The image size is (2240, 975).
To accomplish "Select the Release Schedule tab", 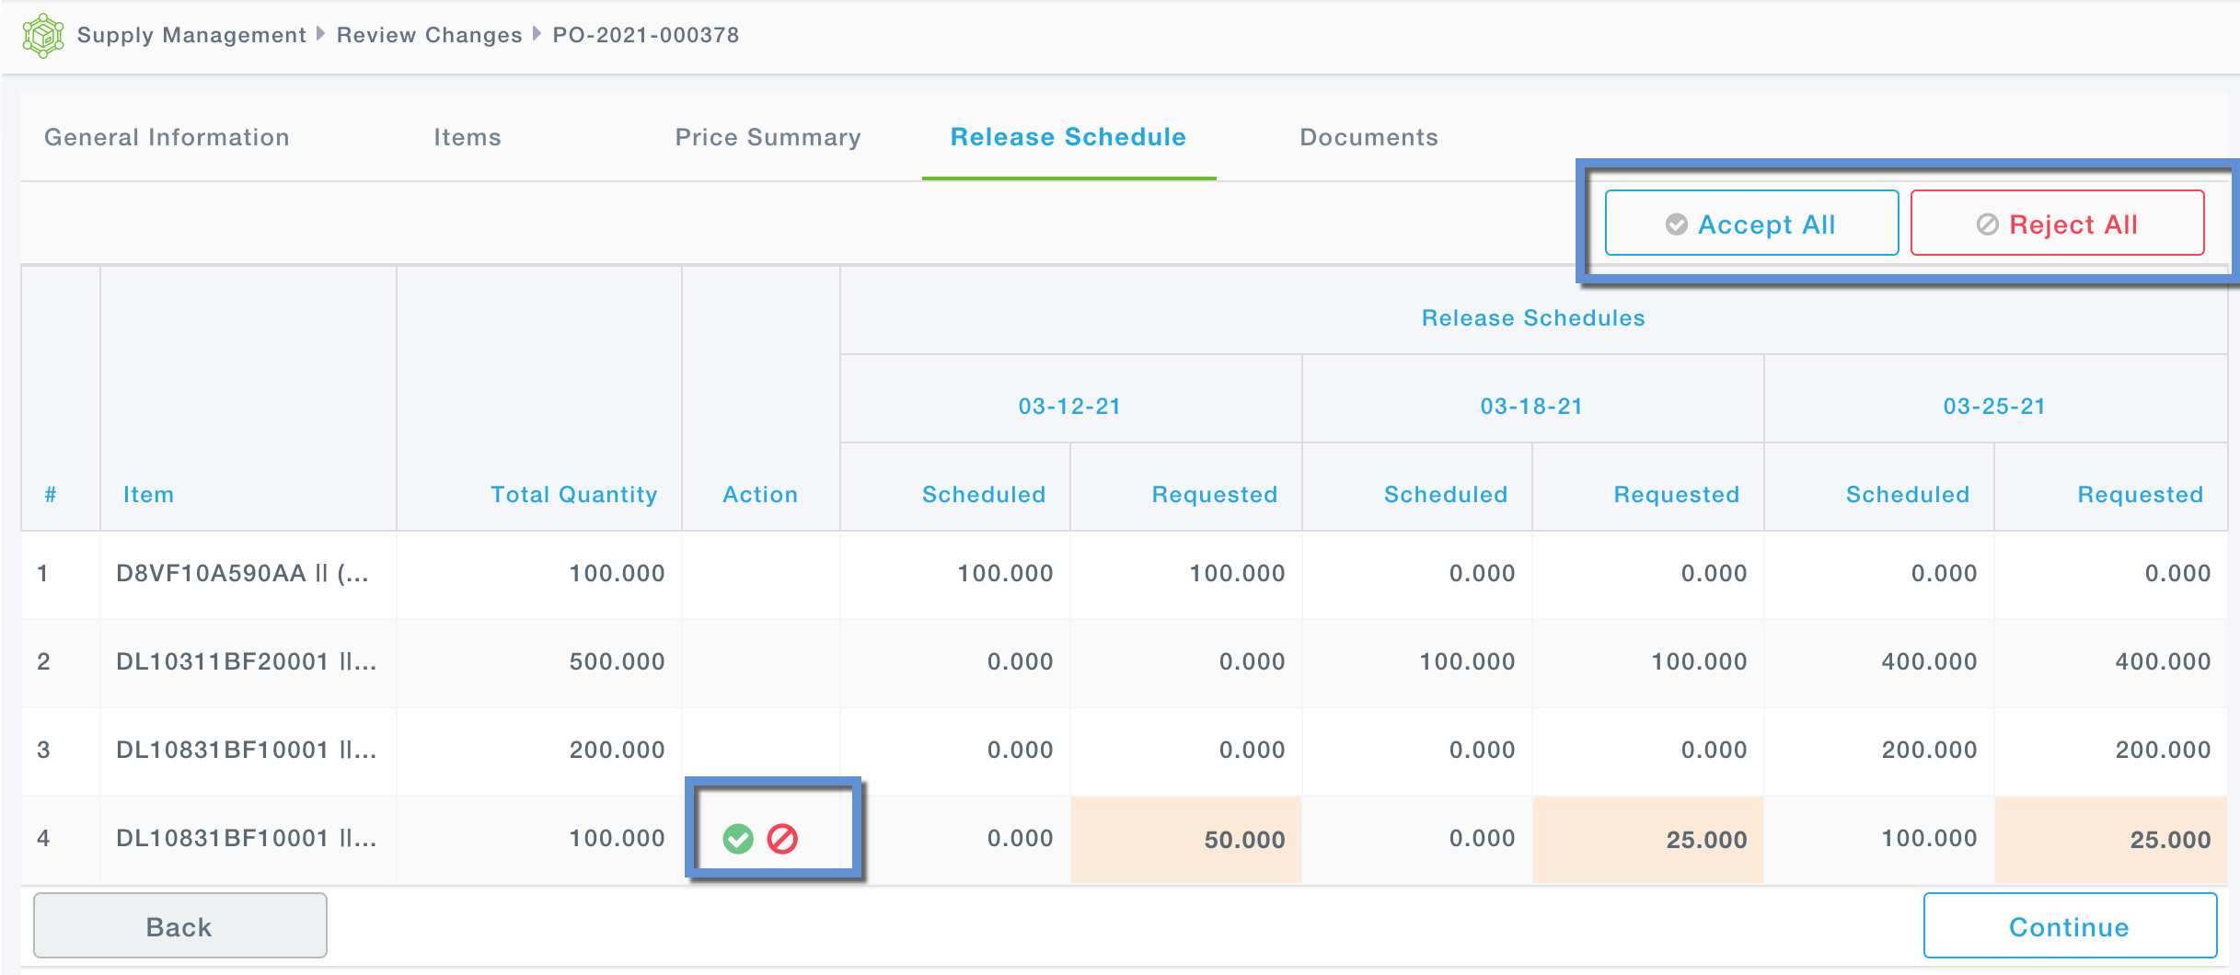I will (x=1068, y=137).
